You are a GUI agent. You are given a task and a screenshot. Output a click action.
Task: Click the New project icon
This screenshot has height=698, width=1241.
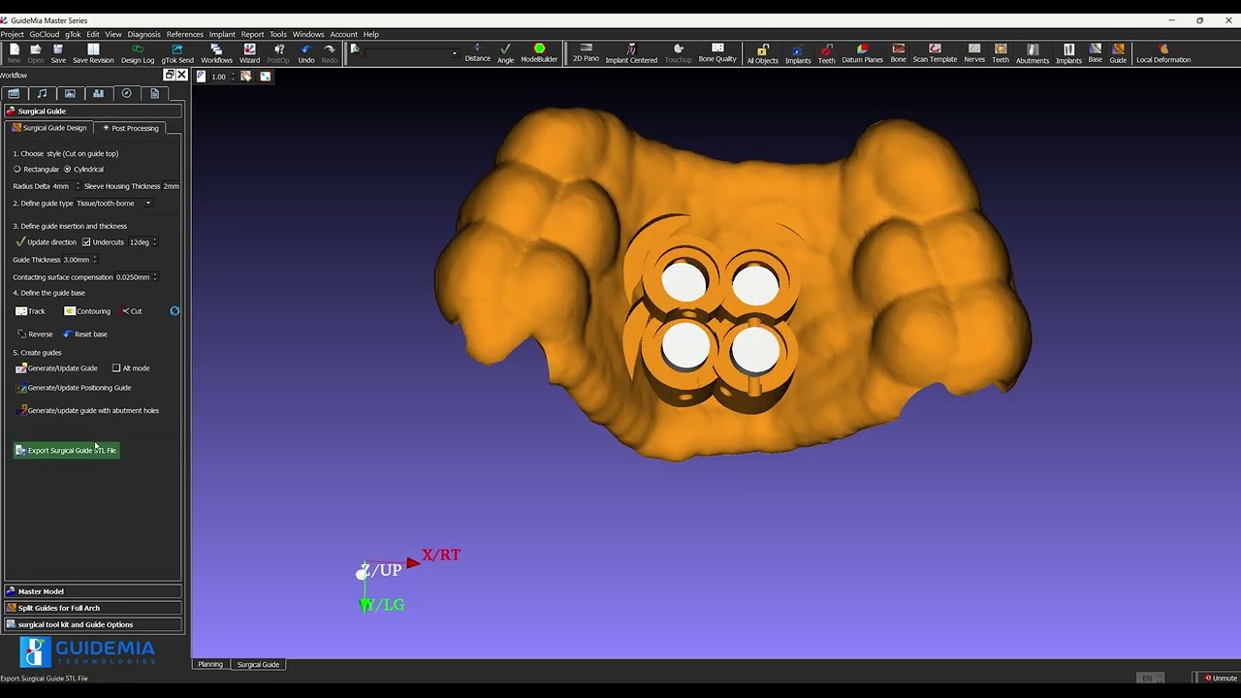tap(14, 53)
